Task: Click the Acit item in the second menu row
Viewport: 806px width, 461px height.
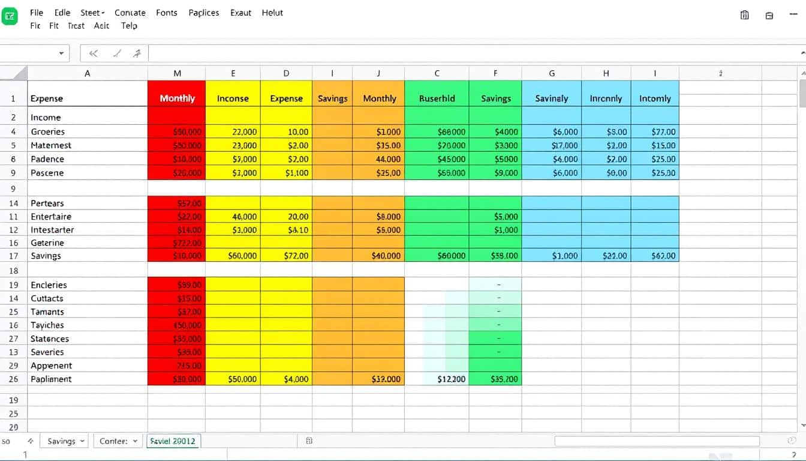Action: coord(102,26)
